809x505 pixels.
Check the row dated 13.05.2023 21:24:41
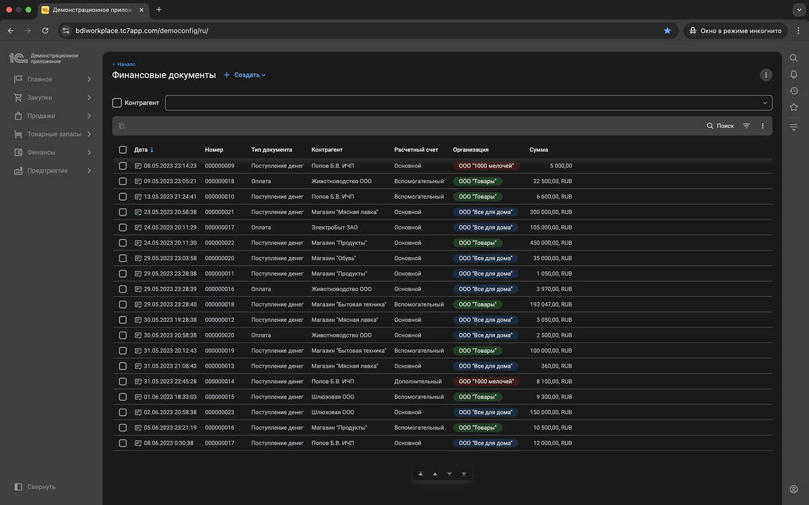123,197
